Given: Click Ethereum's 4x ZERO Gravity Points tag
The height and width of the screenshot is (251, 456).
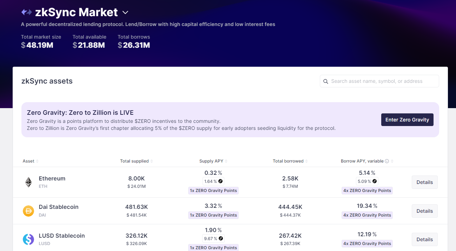Looking at the screenshot, I should coord(367,191).
